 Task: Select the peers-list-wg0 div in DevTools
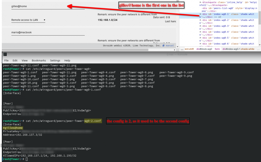click(x=229, y=9)
